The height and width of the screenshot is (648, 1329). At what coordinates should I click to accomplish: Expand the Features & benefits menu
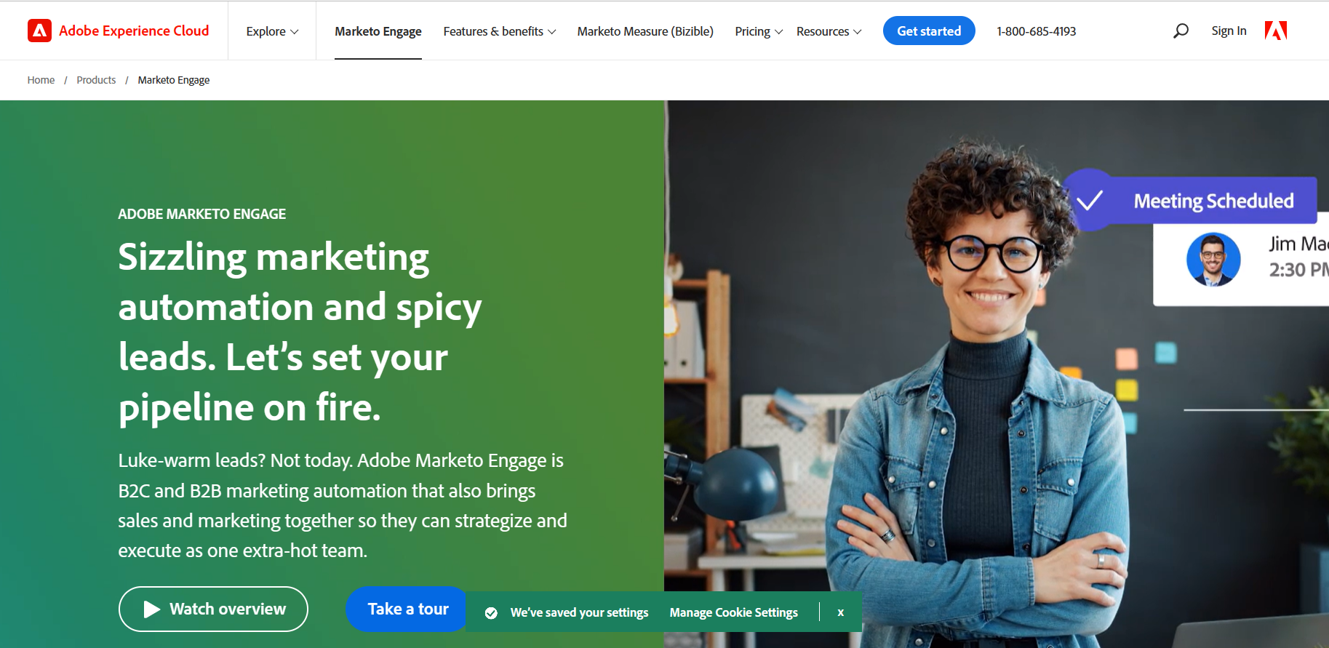tap(499, 31)
